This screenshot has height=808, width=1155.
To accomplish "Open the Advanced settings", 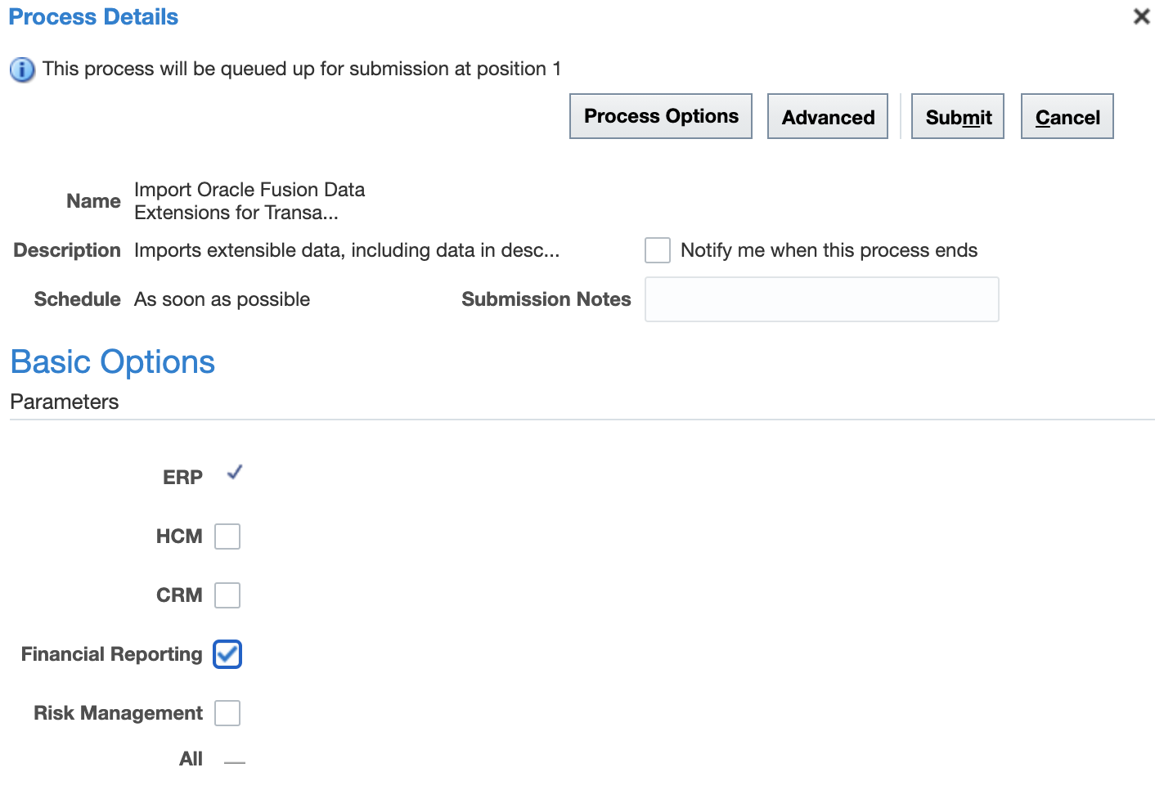I will coord(828,116).
